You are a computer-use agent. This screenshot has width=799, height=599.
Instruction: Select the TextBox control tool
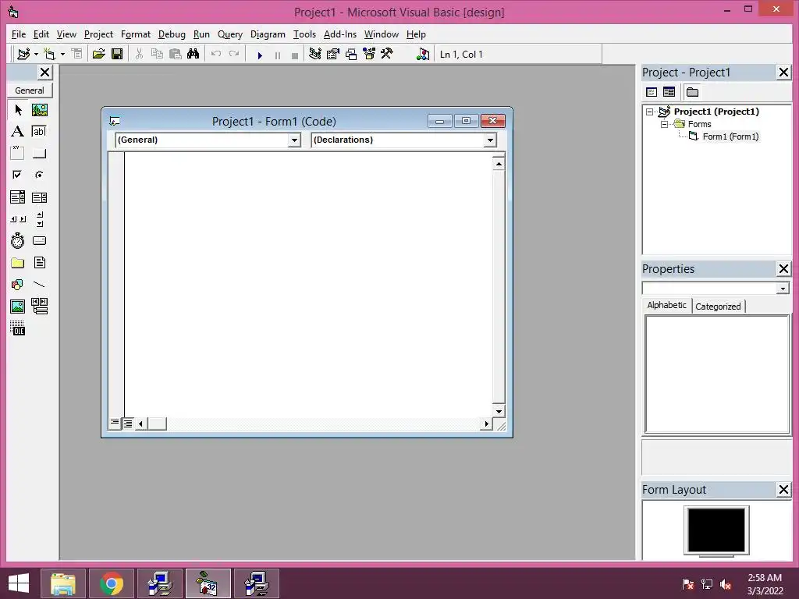tap(39, 131)
